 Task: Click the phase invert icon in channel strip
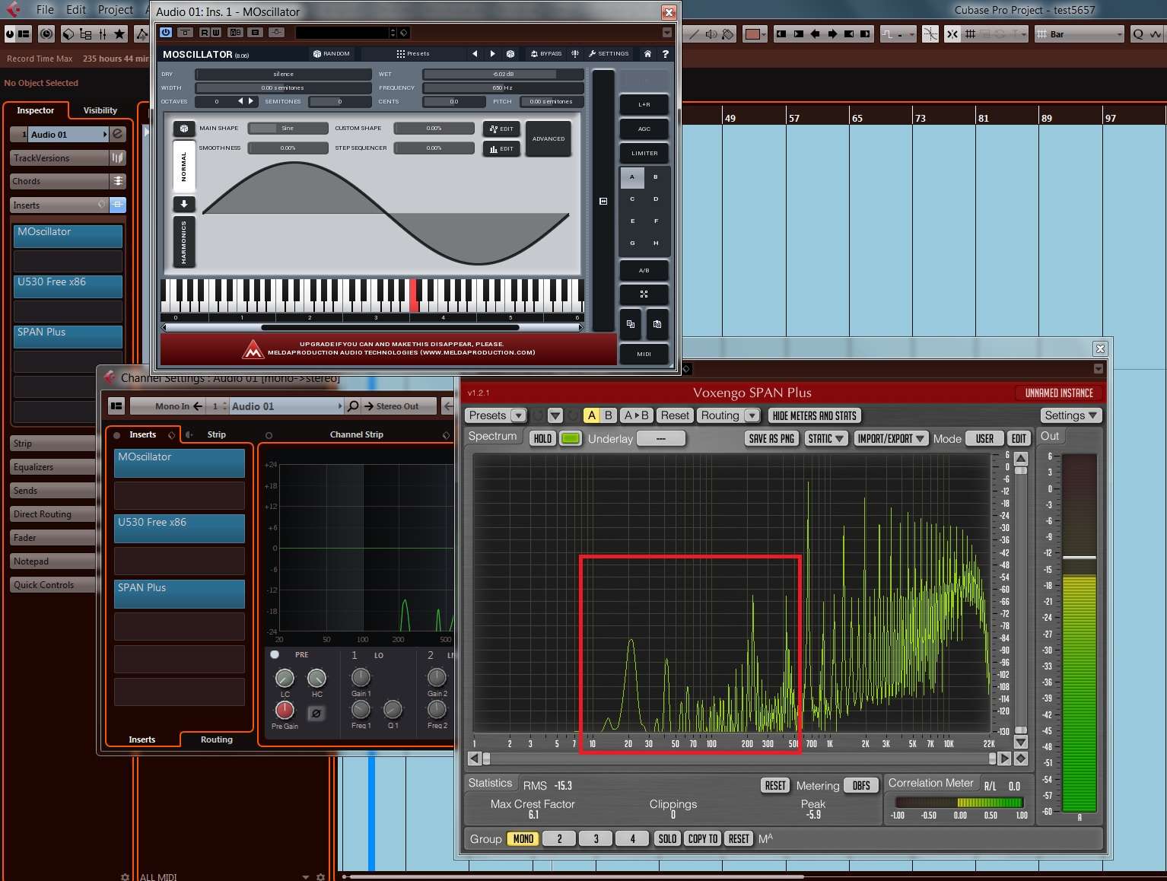click(x=316, y=713)
